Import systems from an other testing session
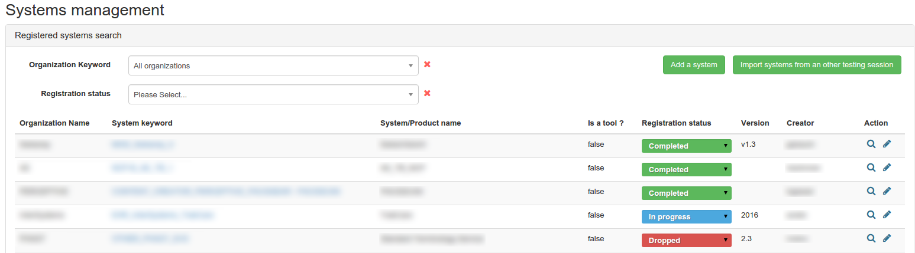 [816, 65]
